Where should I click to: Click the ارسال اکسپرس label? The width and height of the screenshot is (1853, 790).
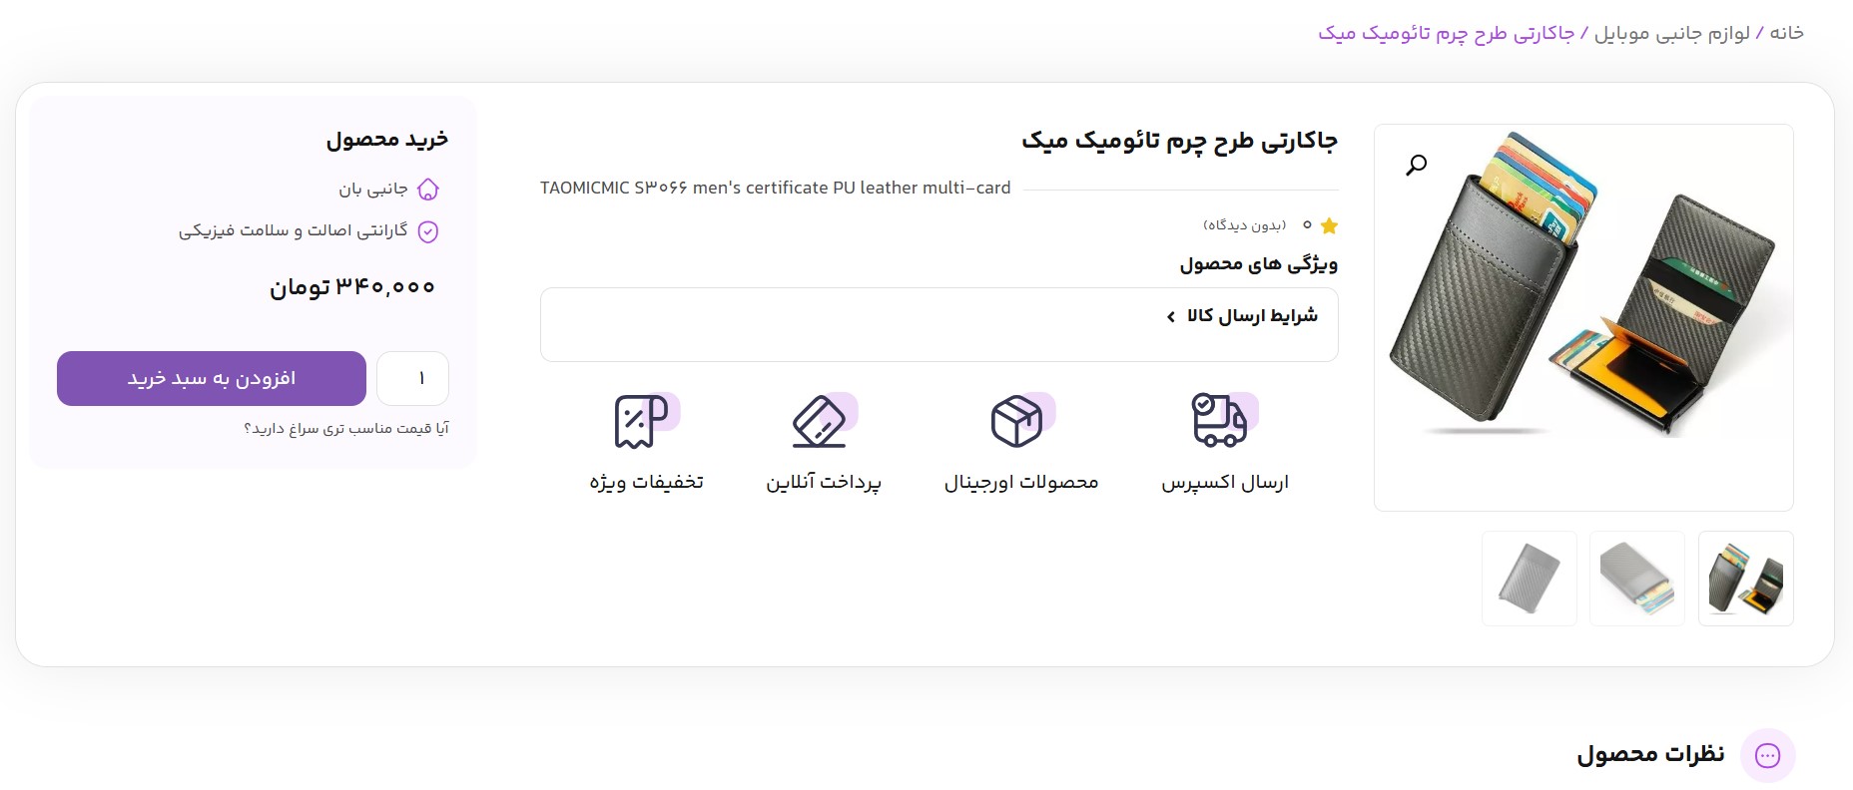1225,483
